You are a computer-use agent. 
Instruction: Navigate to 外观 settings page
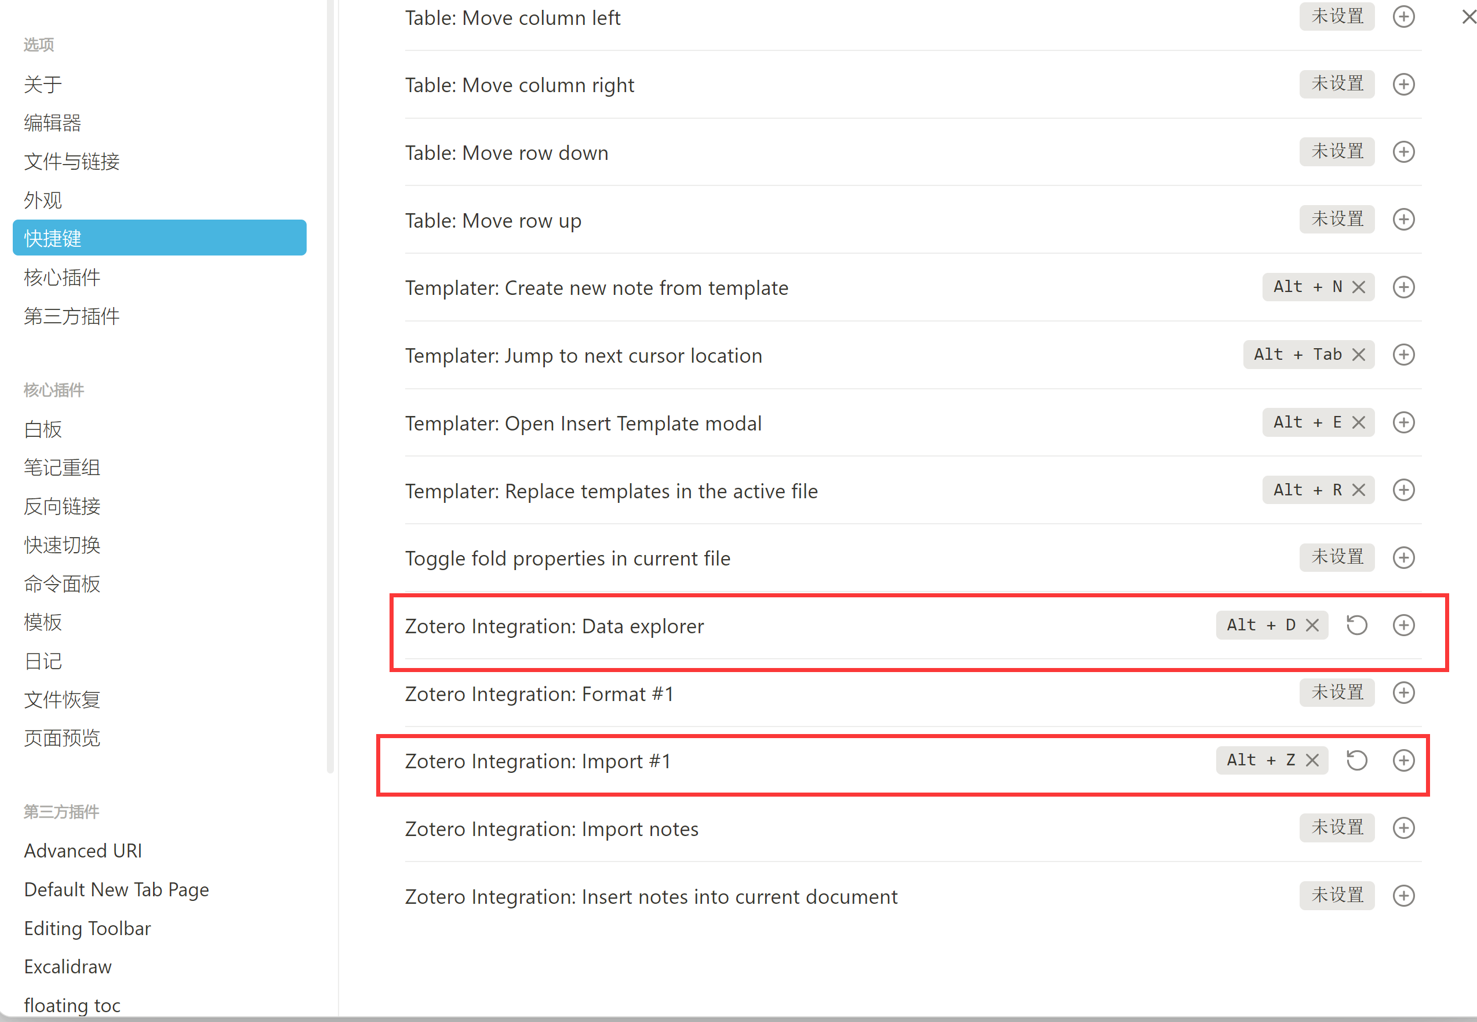[39, 199]
